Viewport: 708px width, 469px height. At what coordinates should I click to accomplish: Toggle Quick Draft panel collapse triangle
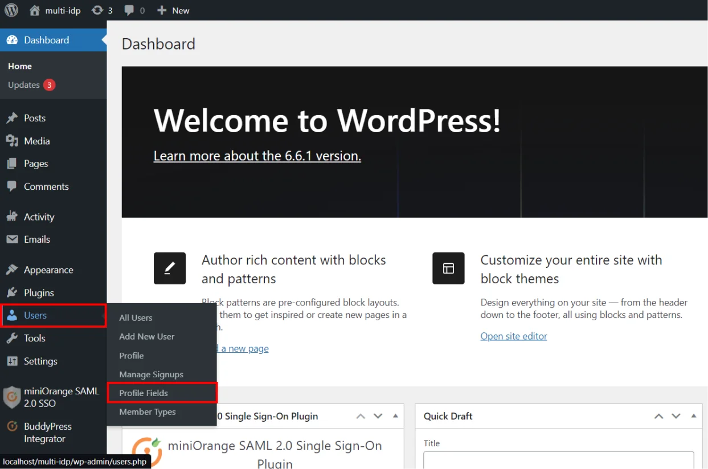pos(693,416)
